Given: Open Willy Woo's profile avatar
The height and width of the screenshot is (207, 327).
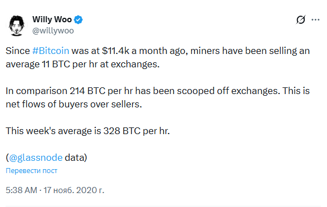Looking at the screenshot, I should [x=17, y=26].
